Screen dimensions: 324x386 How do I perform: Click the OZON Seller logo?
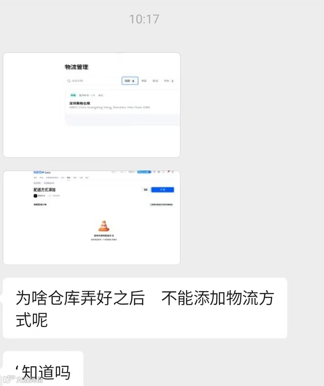(42, 172)
